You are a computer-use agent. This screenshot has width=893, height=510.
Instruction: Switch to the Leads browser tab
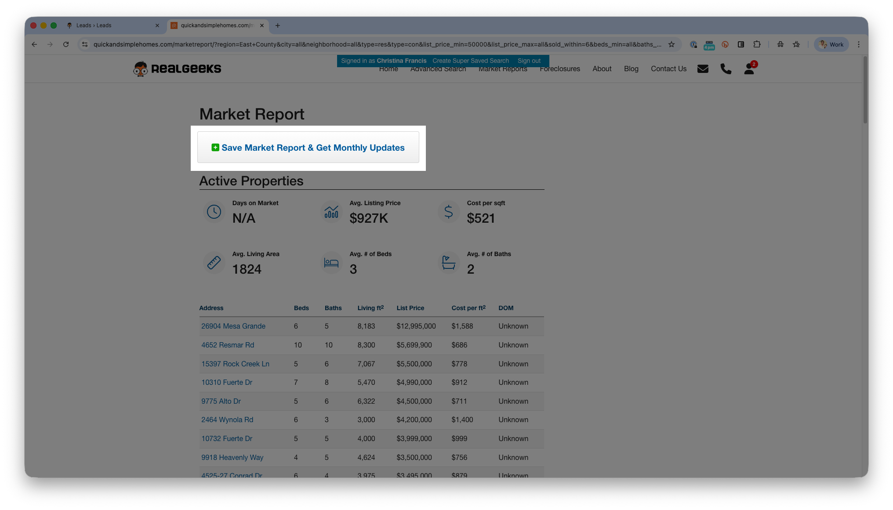click(x=94, y=25)
